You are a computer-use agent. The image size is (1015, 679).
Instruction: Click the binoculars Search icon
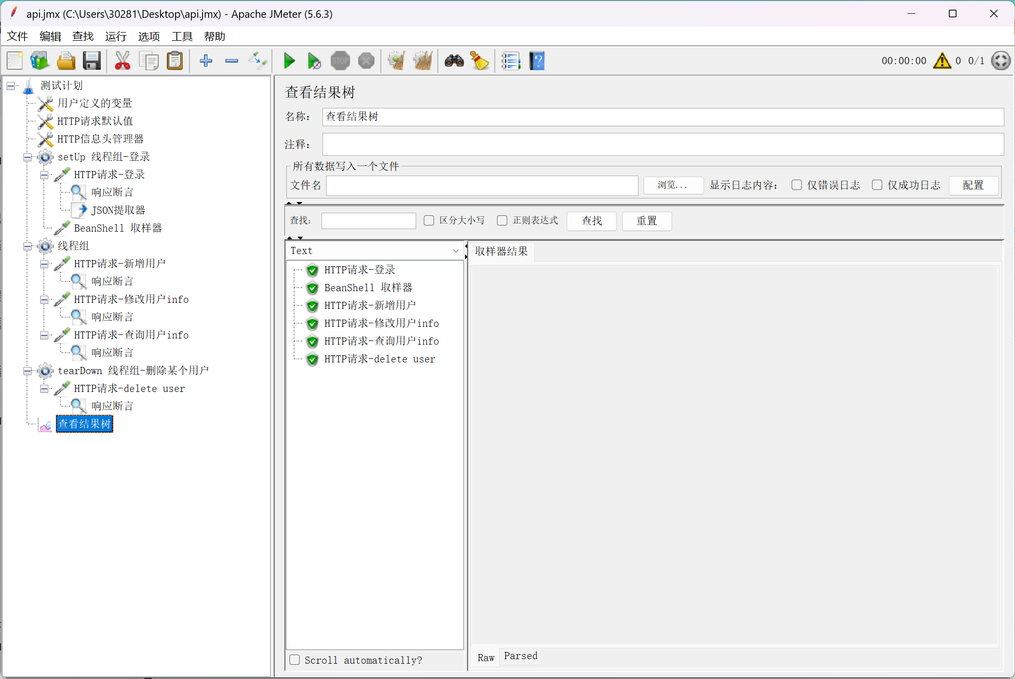click(454, 61)
